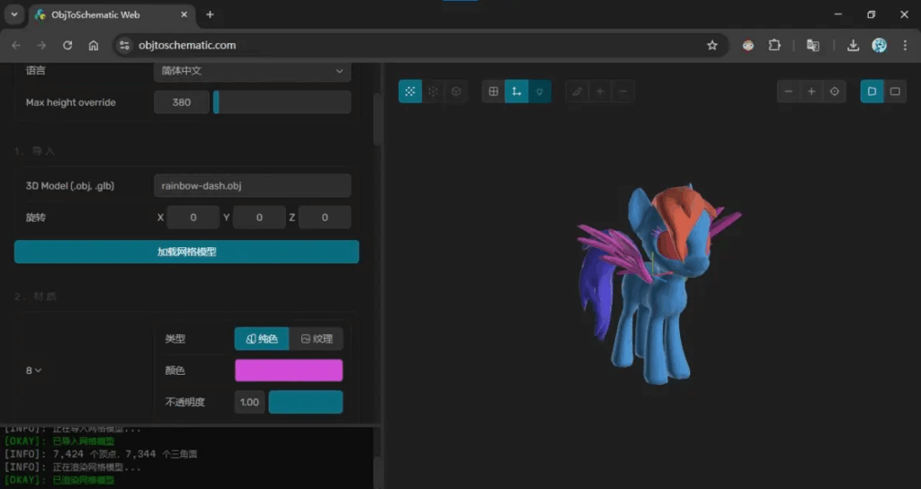Adjust the 不透明度 opacity slider
Viewport: 921px width, 489px height.
click(306, 402)
